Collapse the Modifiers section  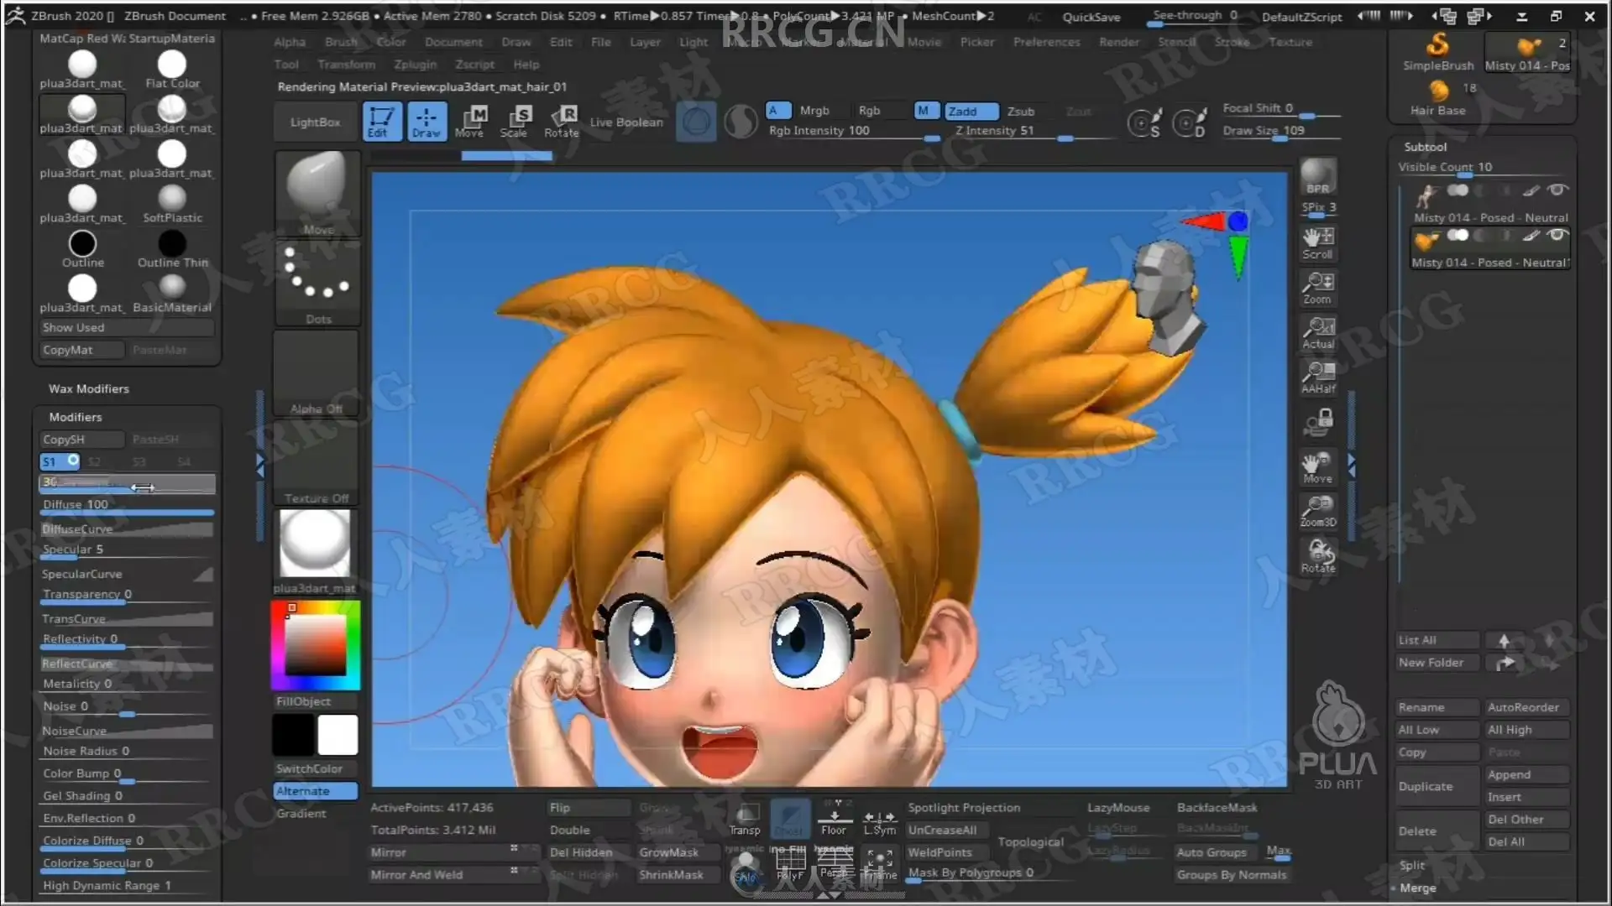click(x=76, y=417)
